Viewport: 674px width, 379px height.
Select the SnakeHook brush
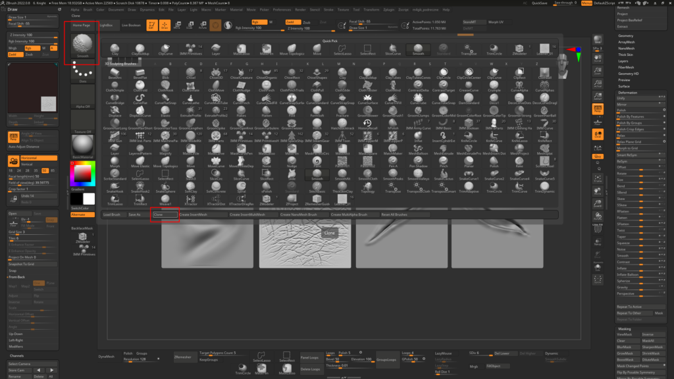115,188
